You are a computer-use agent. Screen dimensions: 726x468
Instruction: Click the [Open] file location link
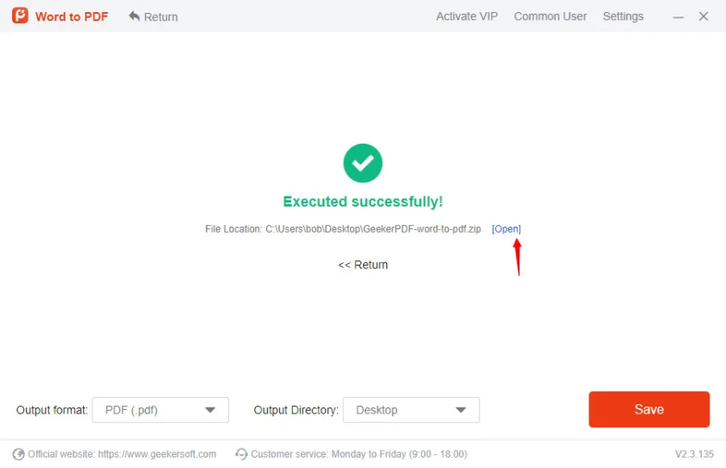pyautogui.click(x=506, y=229)
